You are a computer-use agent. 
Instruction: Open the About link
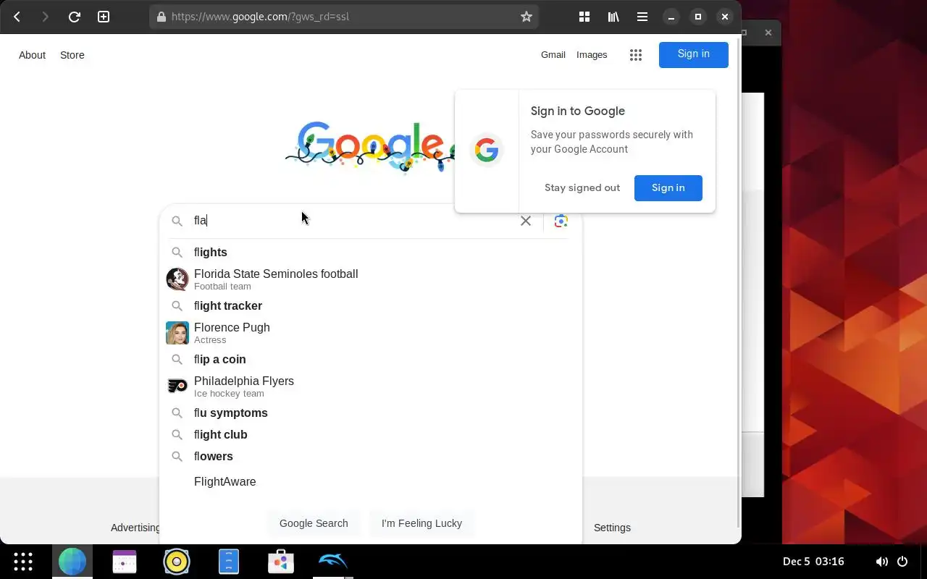pyautogui.click(x=32, y=55)
